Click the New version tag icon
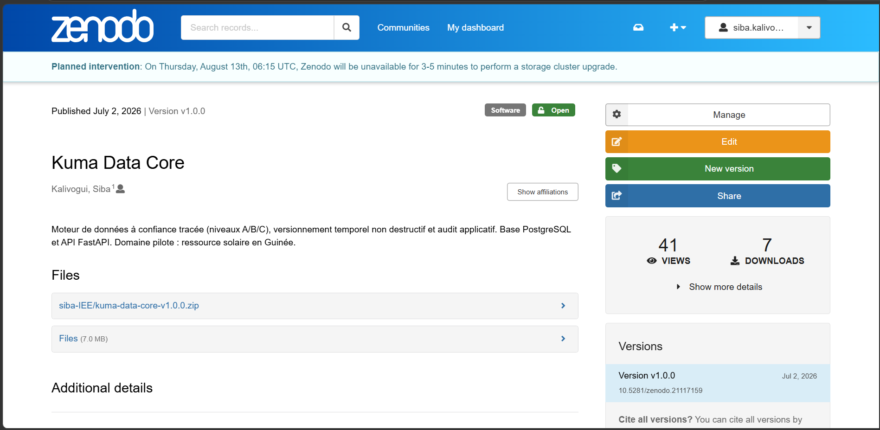Viewport: 880px width, 430px height. (617, 168)
